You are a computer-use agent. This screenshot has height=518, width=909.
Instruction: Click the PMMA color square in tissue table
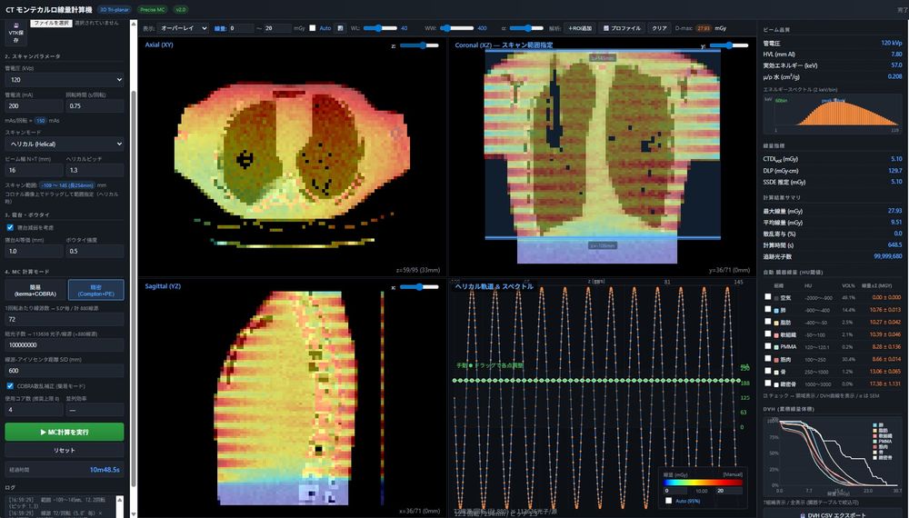(776, 347)
